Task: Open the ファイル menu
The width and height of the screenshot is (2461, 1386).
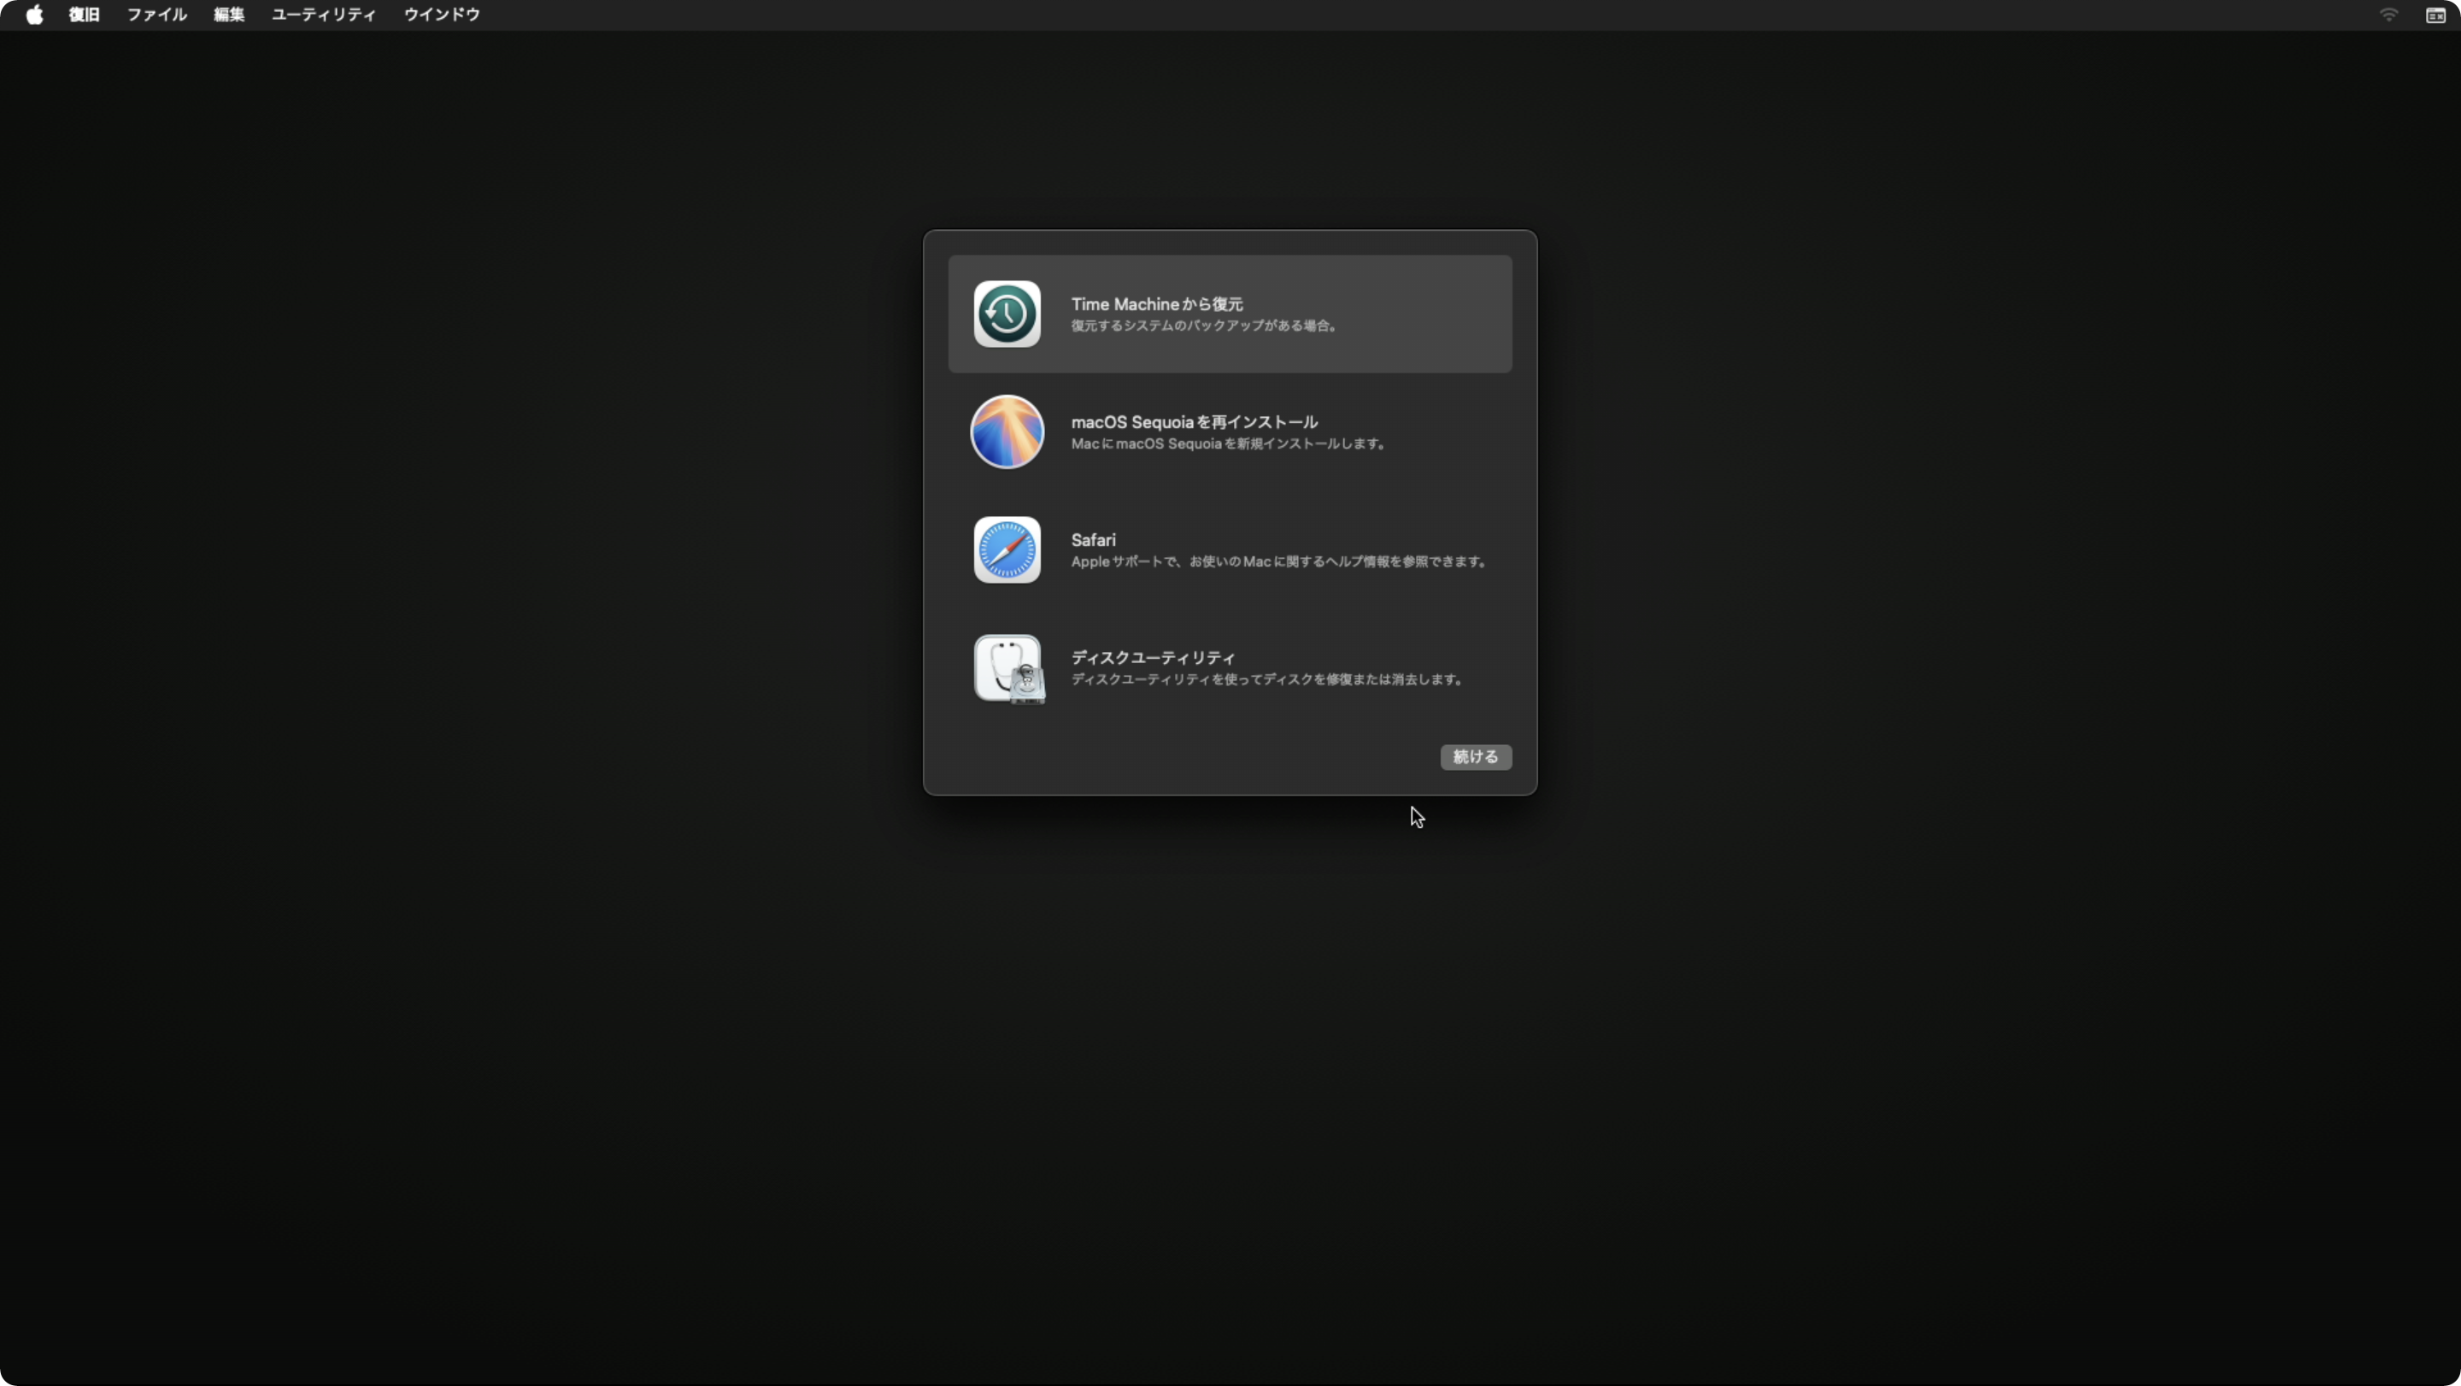Action: coord(156,15)
